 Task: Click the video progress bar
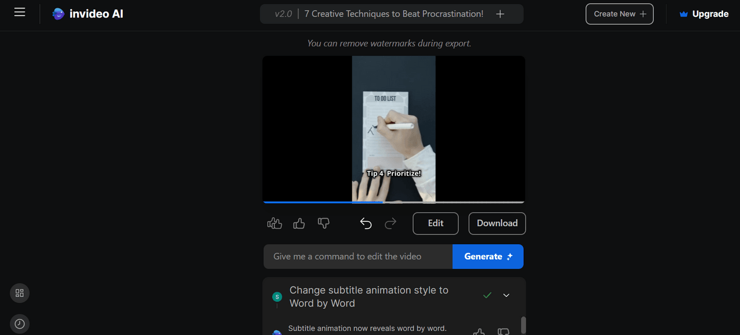(394, 202)
